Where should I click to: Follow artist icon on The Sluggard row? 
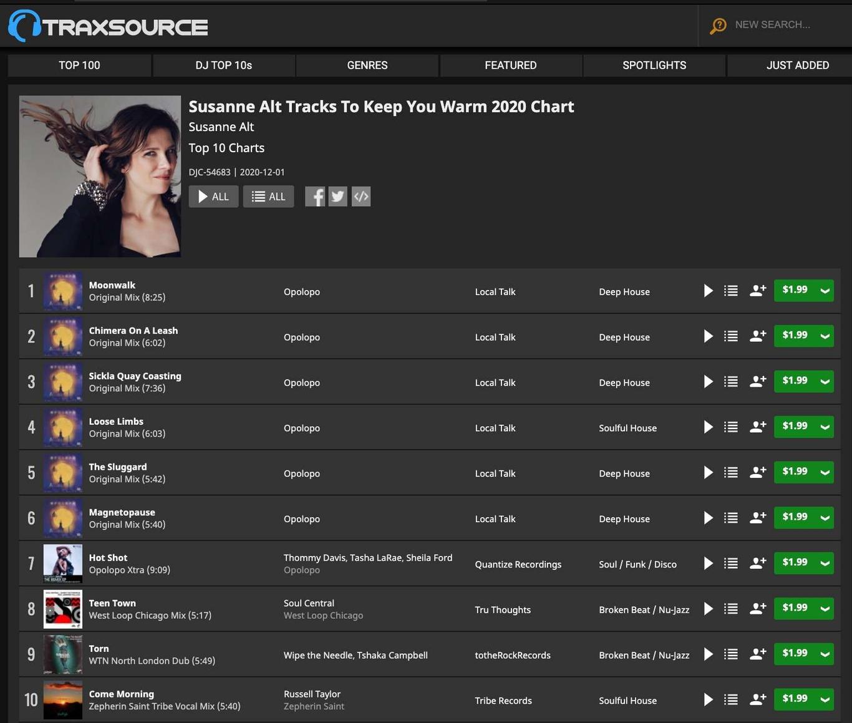[758, 473]
